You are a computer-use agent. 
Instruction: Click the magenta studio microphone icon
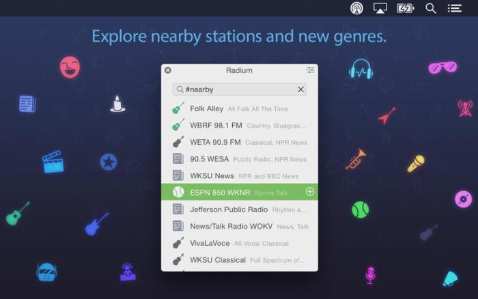point(370,275)
